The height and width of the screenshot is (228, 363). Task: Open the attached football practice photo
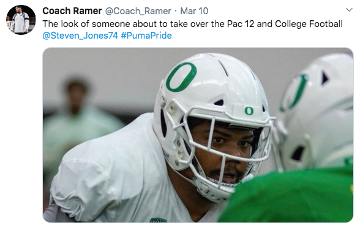click(x=198, y=135)
